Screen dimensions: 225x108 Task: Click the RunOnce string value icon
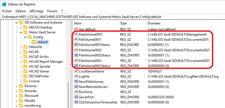pos(76,92)
